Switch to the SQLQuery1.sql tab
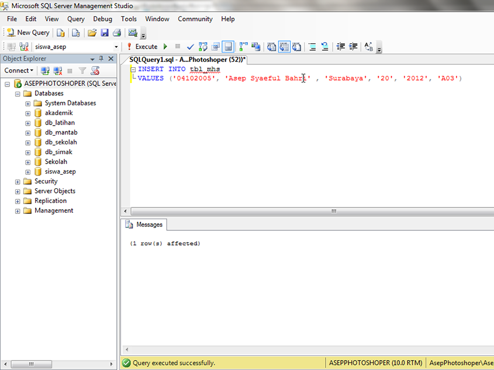 pyautogui.click(x=187, y=60)
